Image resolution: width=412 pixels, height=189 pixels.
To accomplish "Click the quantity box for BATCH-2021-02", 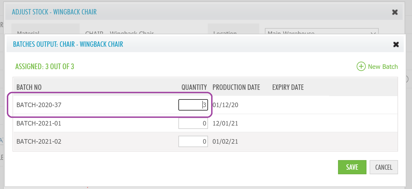I will 193,141.
